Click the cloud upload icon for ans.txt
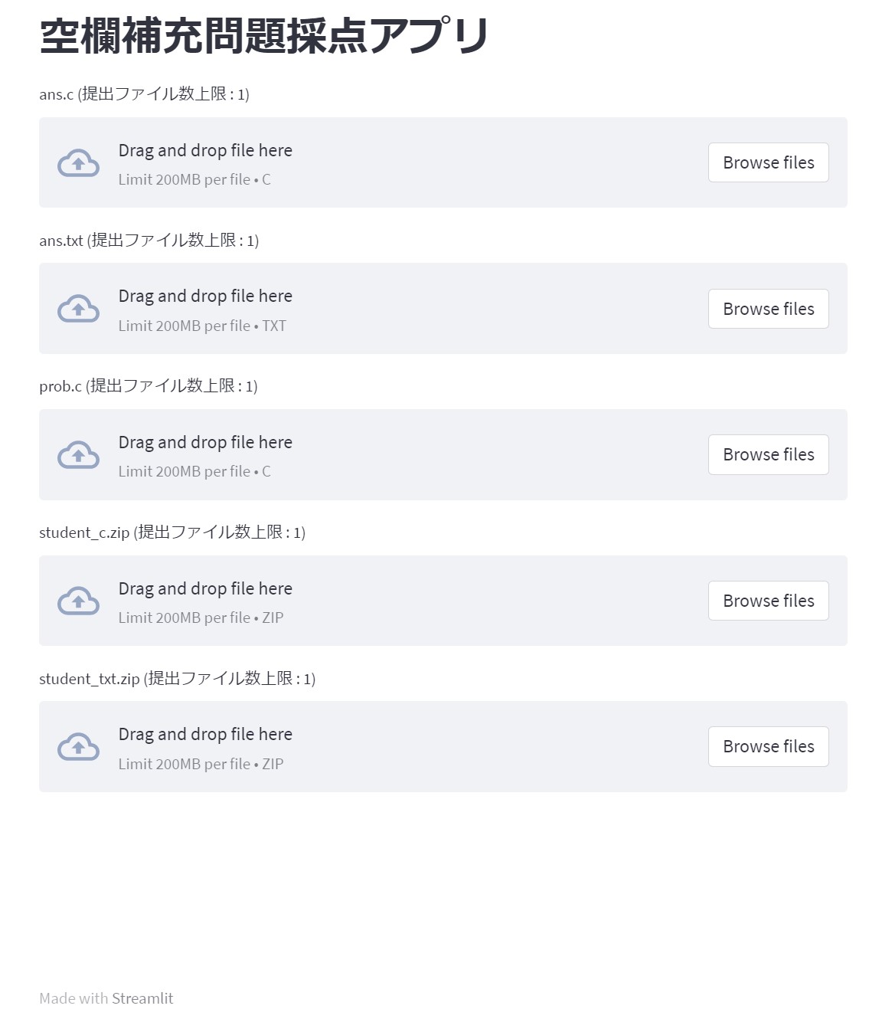The width and height of the screenshot is (869, 1009). point(78,309)
